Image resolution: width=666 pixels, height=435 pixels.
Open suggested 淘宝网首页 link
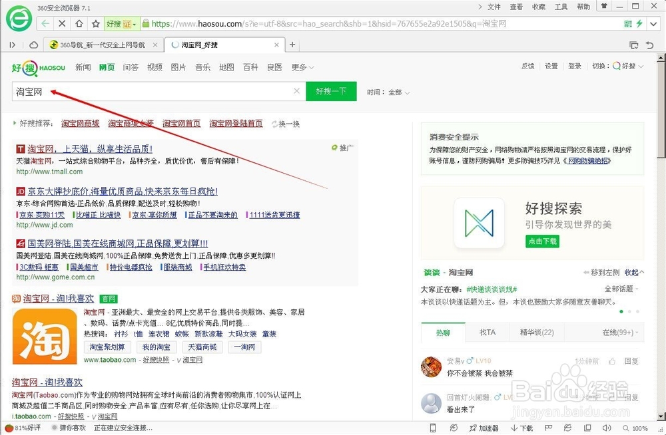[x=181, y=124]
